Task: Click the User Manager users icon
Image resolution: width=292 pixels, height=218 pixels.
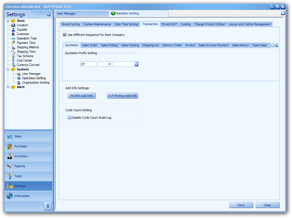Action: click(19, 74)
